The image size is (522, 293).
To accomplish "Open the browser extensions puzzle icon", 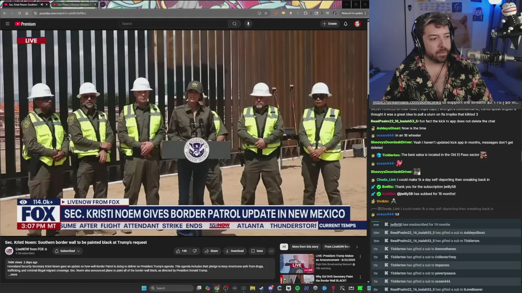I will (x=305, y=13).
